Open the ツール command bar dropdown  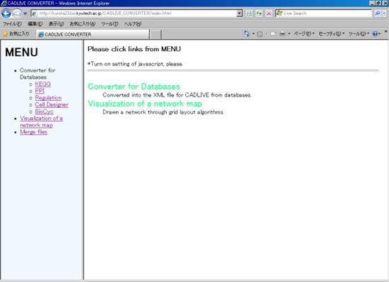pyautogui.click(x=358, y=34)
